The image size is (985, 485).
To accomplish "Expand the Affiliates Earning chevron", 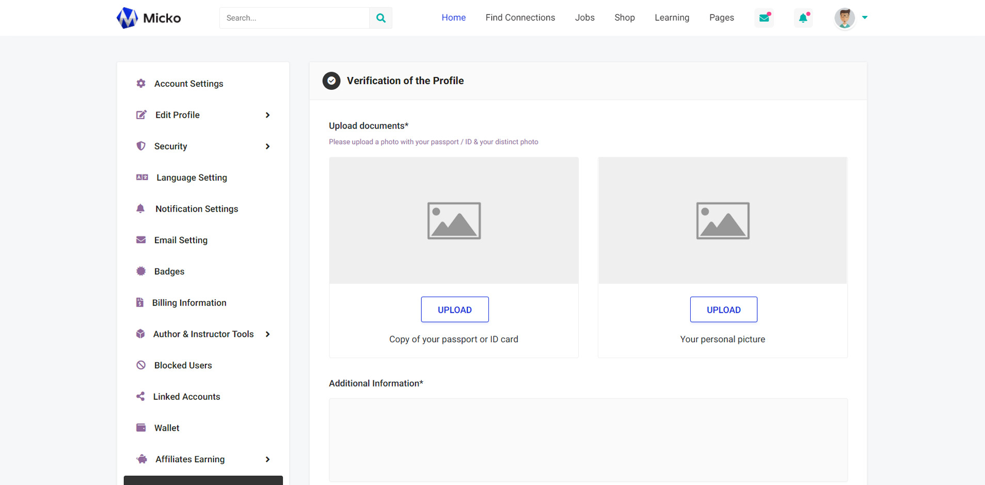I will pos(267,459).
